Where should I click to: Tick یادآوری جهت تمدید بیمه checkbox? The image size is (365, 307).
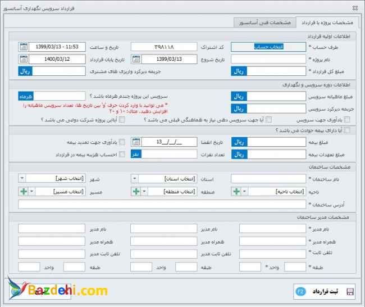(122, 142)
